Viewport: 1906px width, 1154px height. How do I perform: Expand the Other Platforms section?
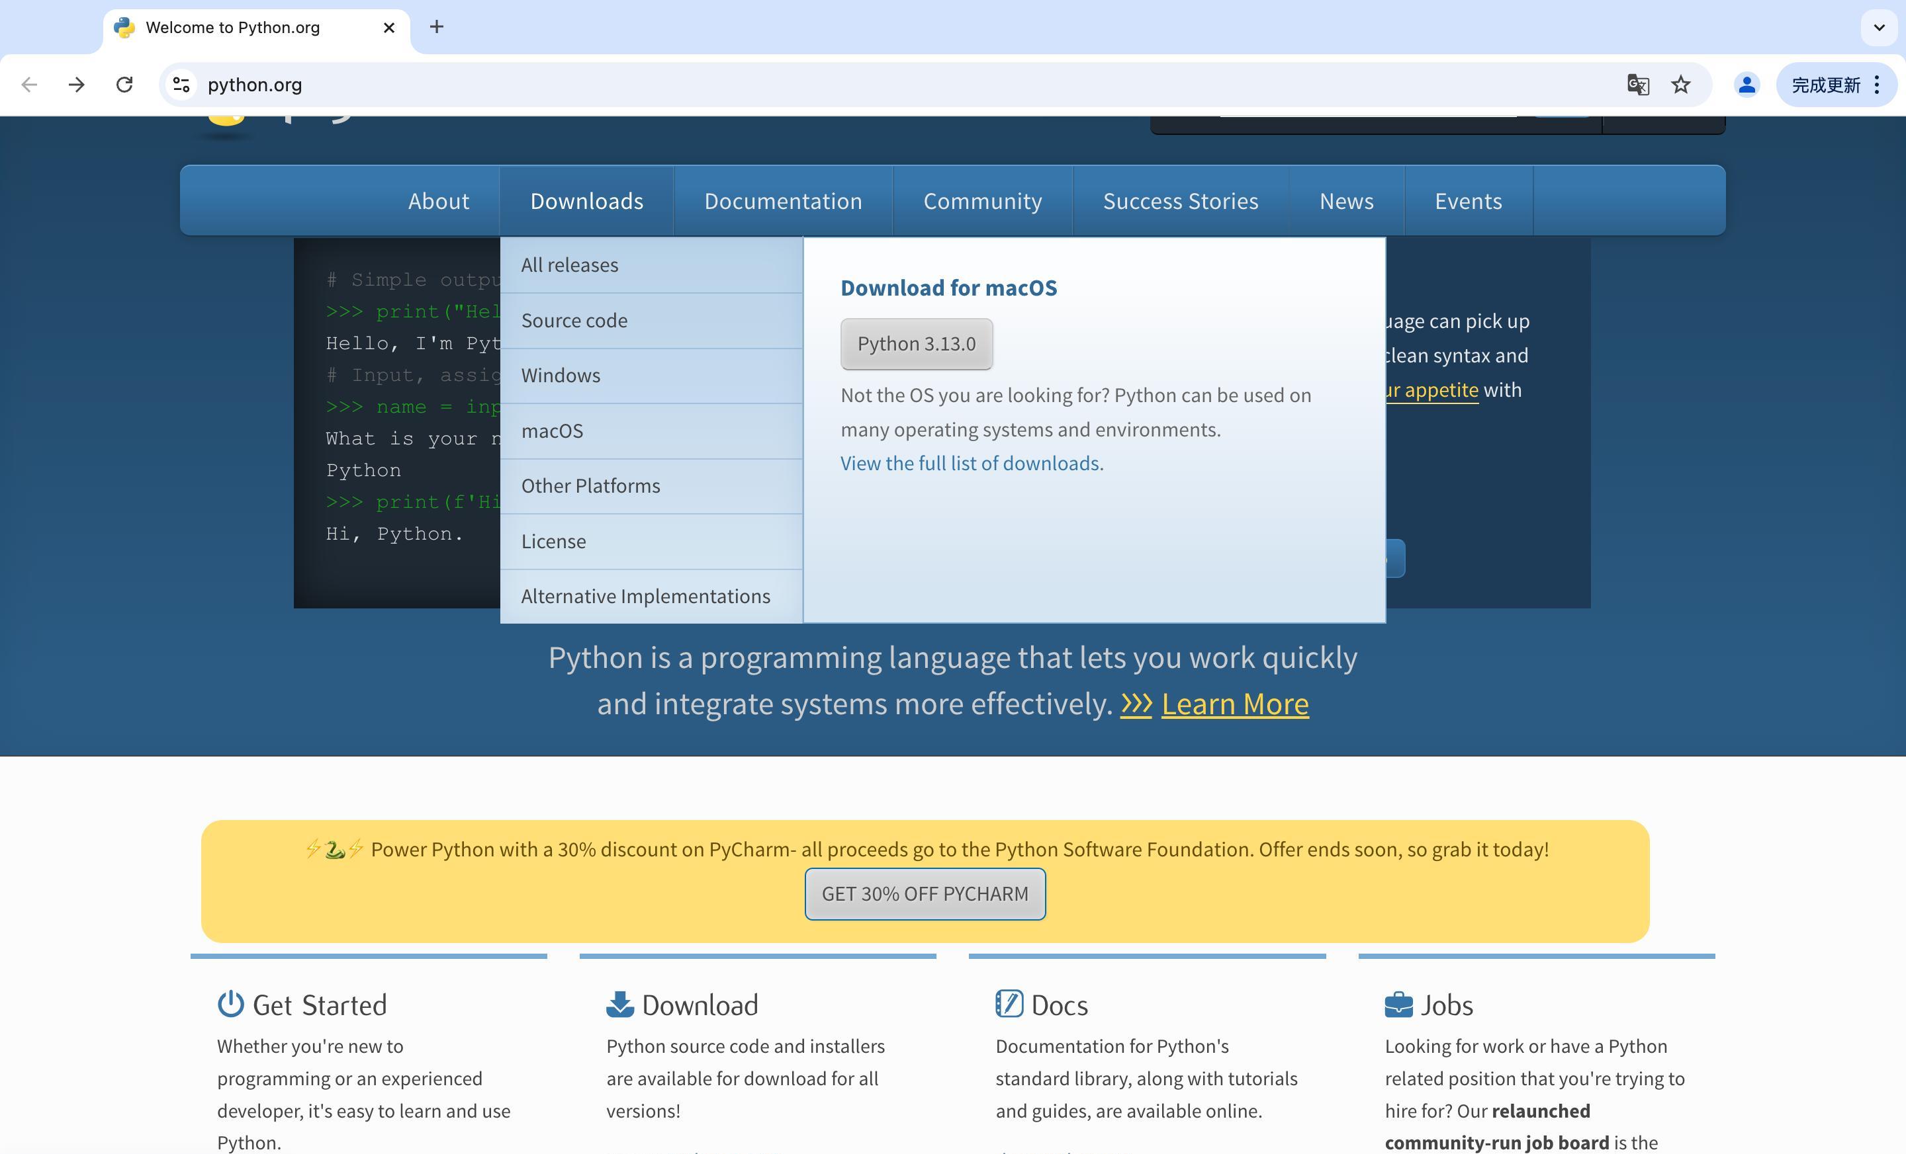(x=590, y=485)
